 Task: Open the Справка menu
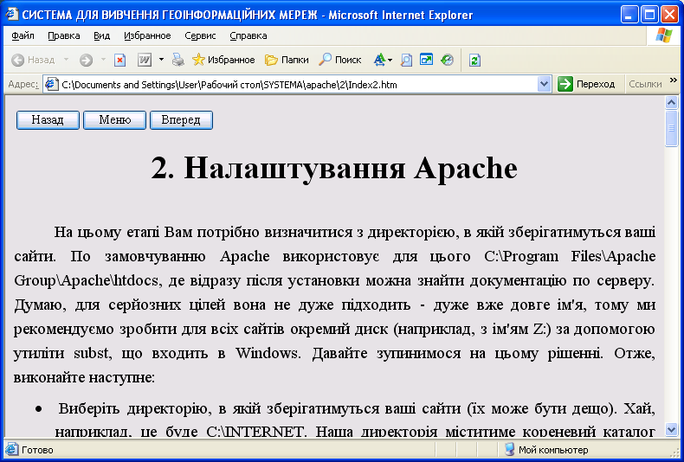(248, 35)
